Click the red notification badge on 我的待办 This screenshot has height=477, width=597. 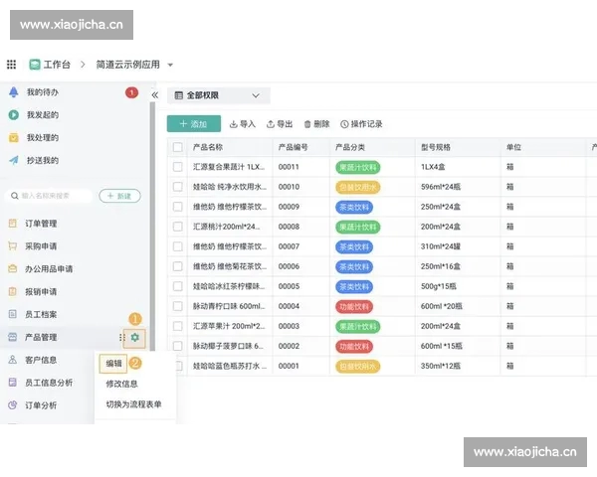click(131, 92)
